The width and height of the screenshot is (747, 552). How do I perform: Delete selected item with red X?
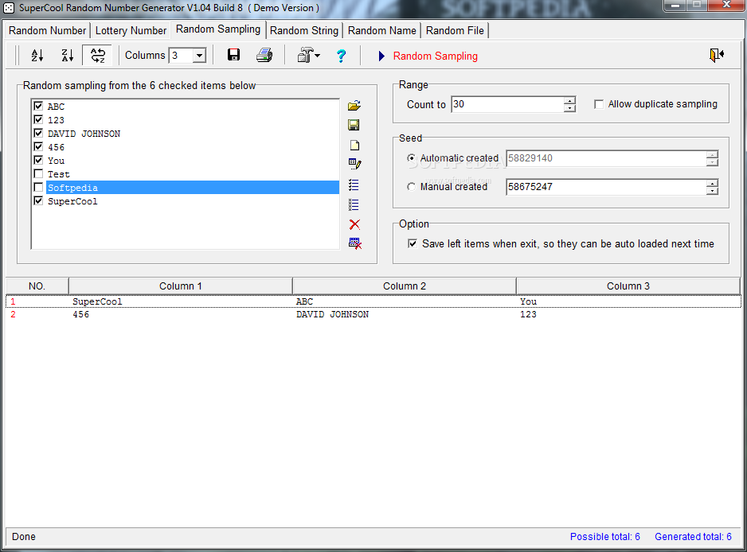[354, 224]
